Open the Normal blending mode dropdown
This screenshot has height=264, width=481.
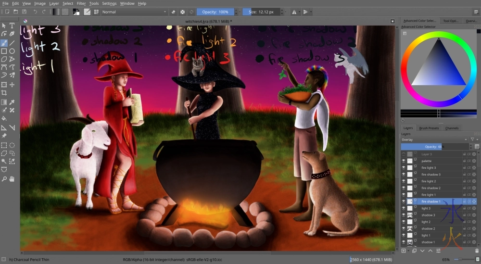pos(132,12)
